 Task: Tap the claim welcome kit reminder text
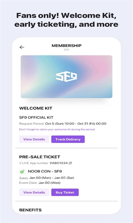(x=57, y=129)
